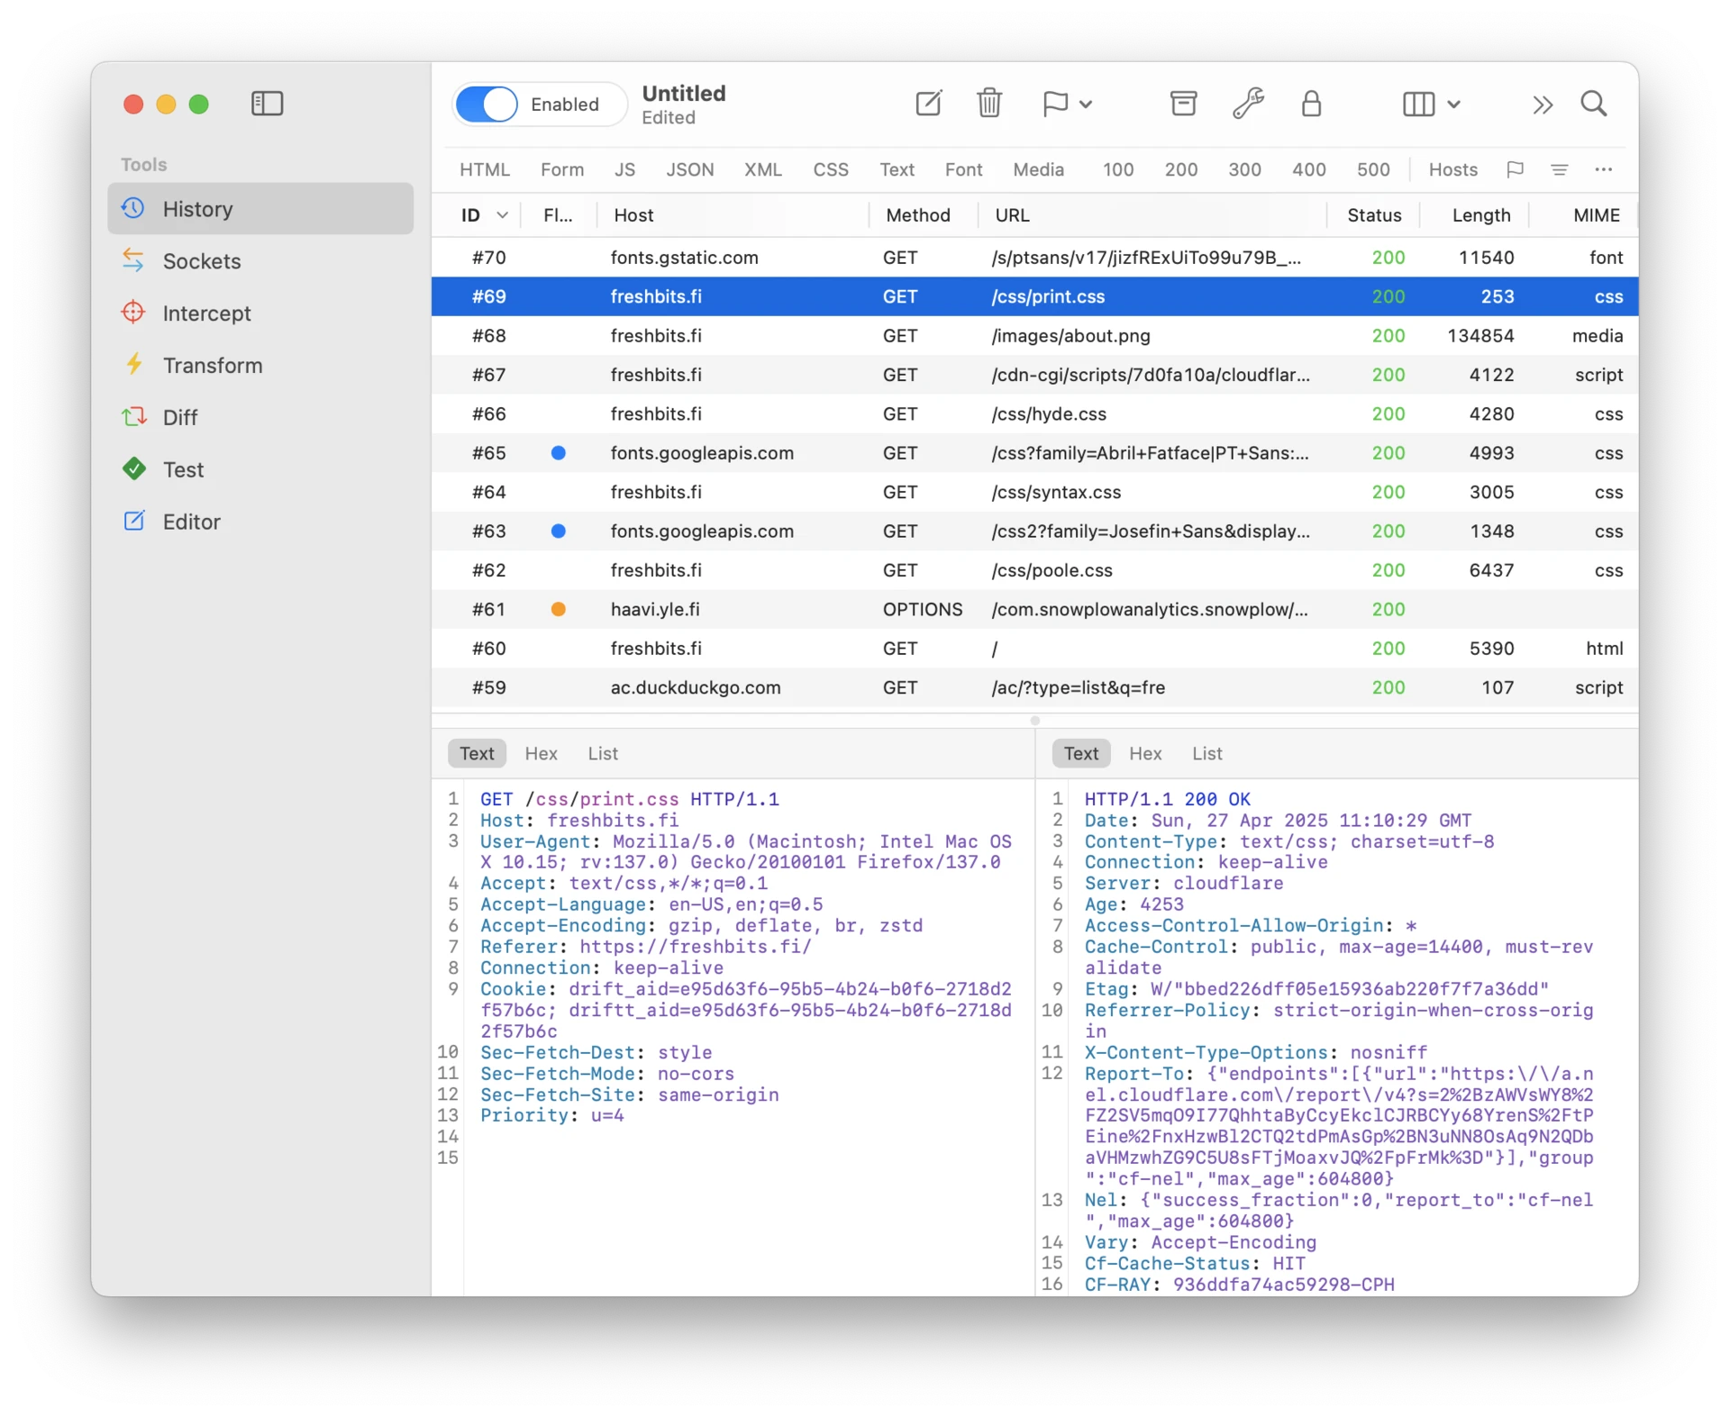Screen dimensions: 1730x1417
Task: Filter by Text type
Action: (897, 169)
